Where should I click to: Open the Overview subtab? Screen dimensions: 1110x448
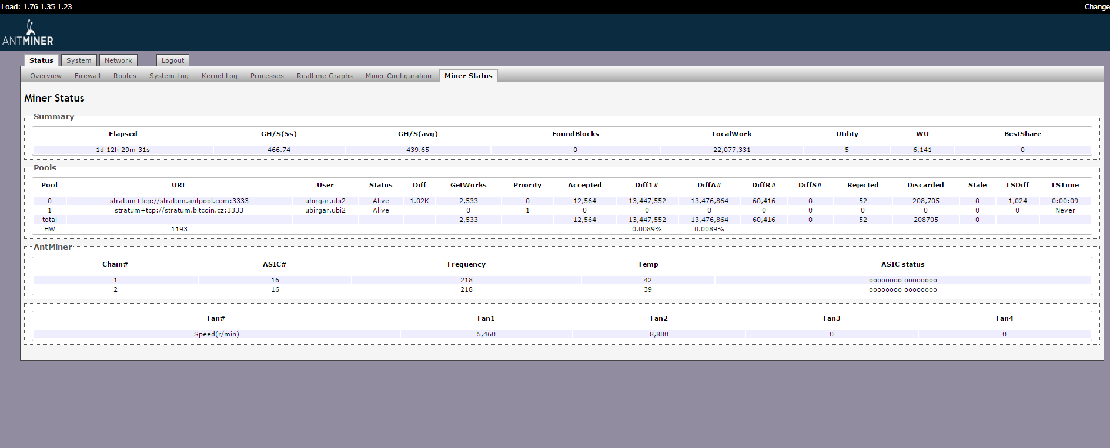tap(46, 76)
